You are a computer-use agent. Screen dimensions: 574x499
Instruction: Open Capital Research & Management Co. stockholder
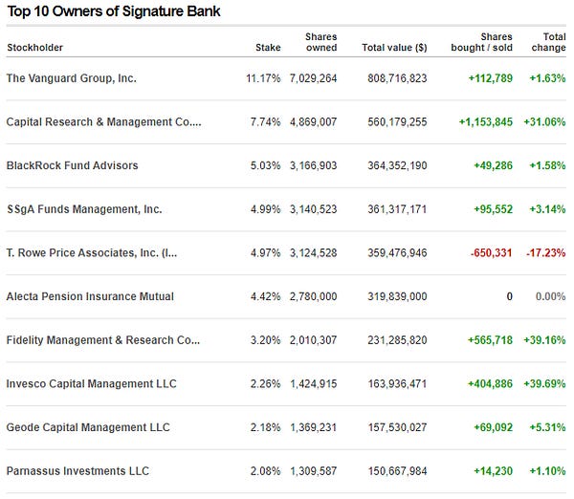tap(104, 121)
